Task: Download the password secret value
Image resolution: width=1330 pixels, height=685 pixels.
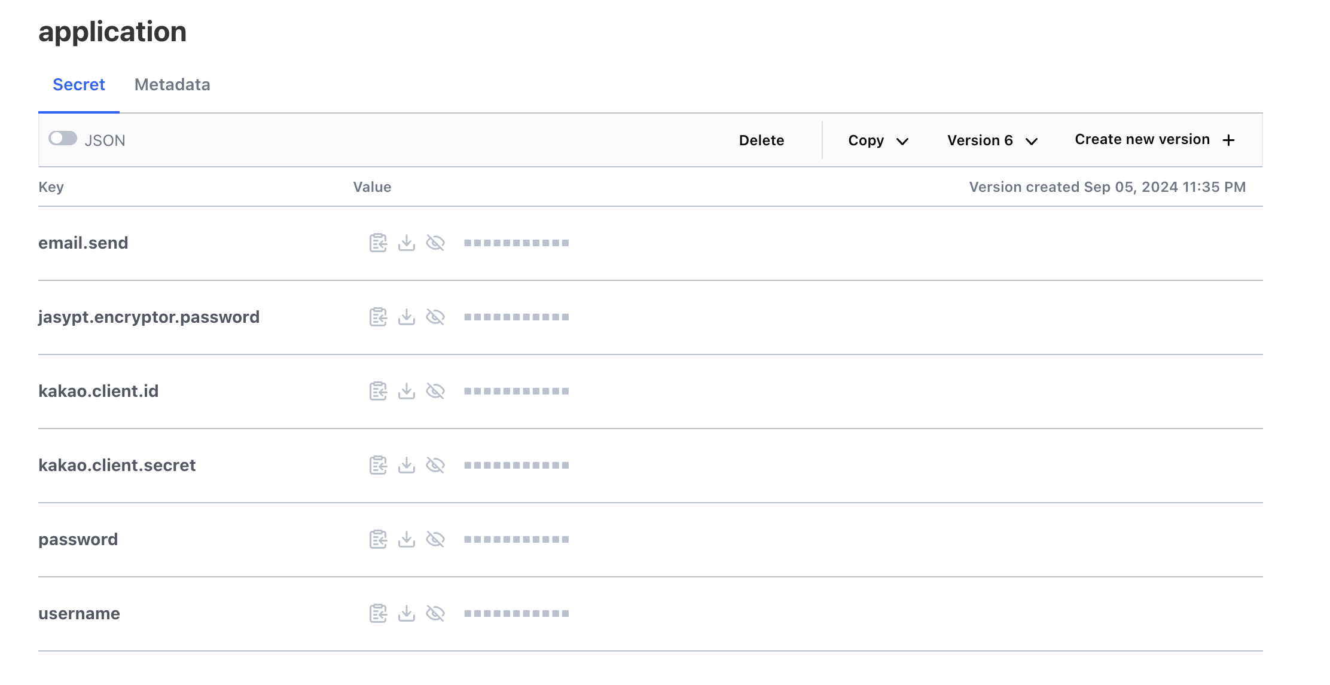Action: pos(407,539)
